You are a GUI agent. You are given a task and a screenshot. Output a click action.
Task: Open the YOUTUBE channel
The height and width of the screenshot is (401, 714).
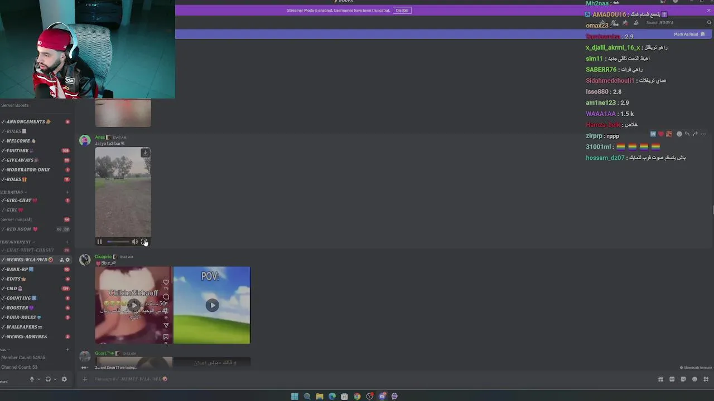pyautogui.click(x=35, y=150)
